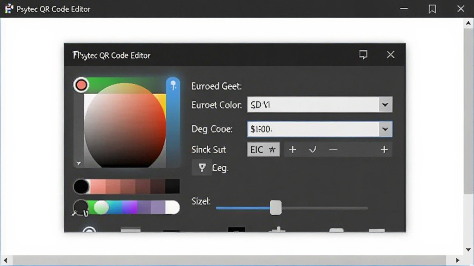Click the bookmark icon in outer title bar

(432, 9)
